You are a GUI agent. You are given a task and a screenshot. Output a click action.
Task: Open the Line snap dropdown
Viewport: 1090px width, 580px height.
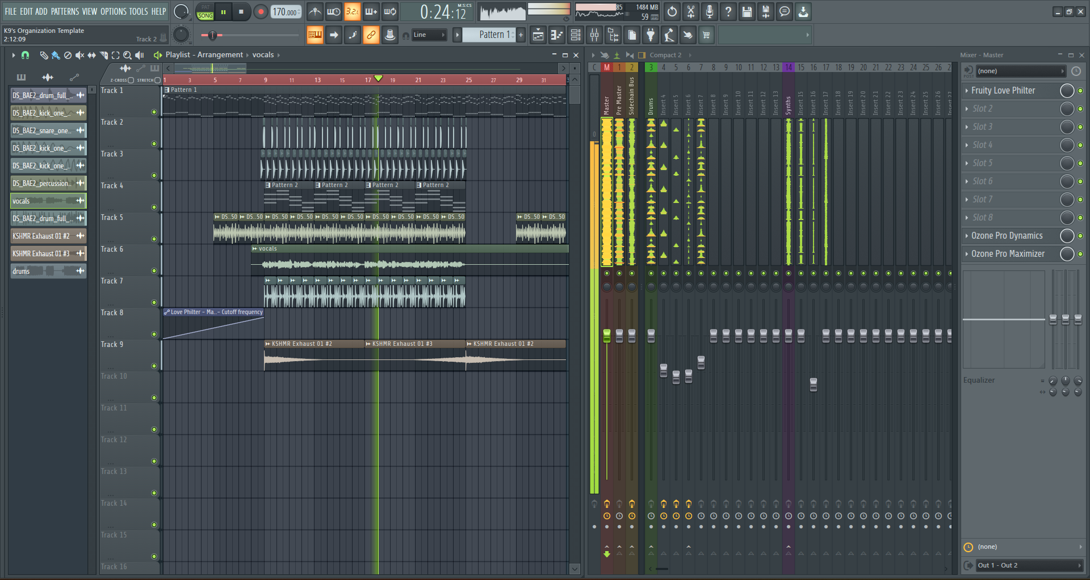[x=429, y=35]
